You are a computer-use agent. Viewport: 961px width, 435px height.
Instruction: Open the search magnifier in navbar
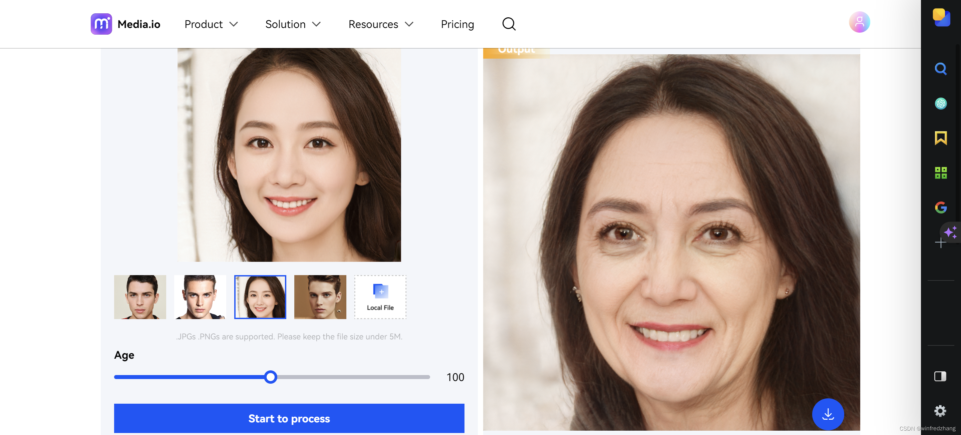point(509,24)
